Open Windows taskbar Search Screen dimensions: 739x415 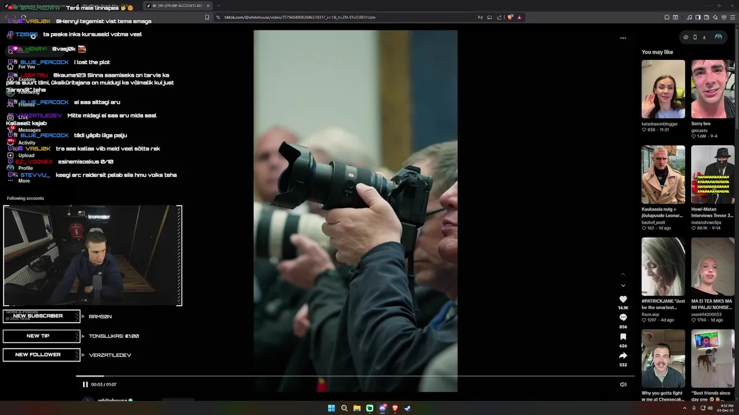pos(344,408)
